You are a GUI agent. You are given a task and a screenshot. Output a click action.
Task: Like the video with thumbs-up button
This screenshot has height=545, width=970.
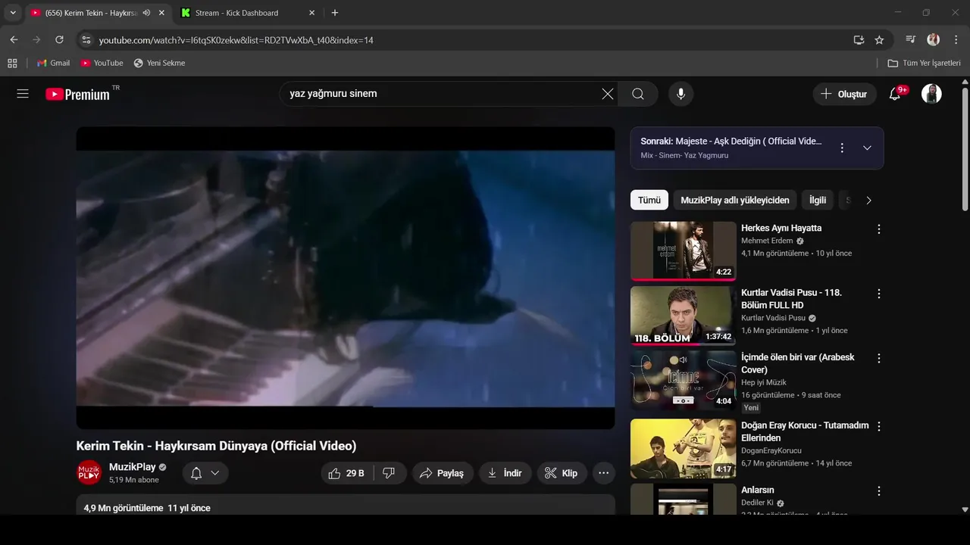(347, 473)
